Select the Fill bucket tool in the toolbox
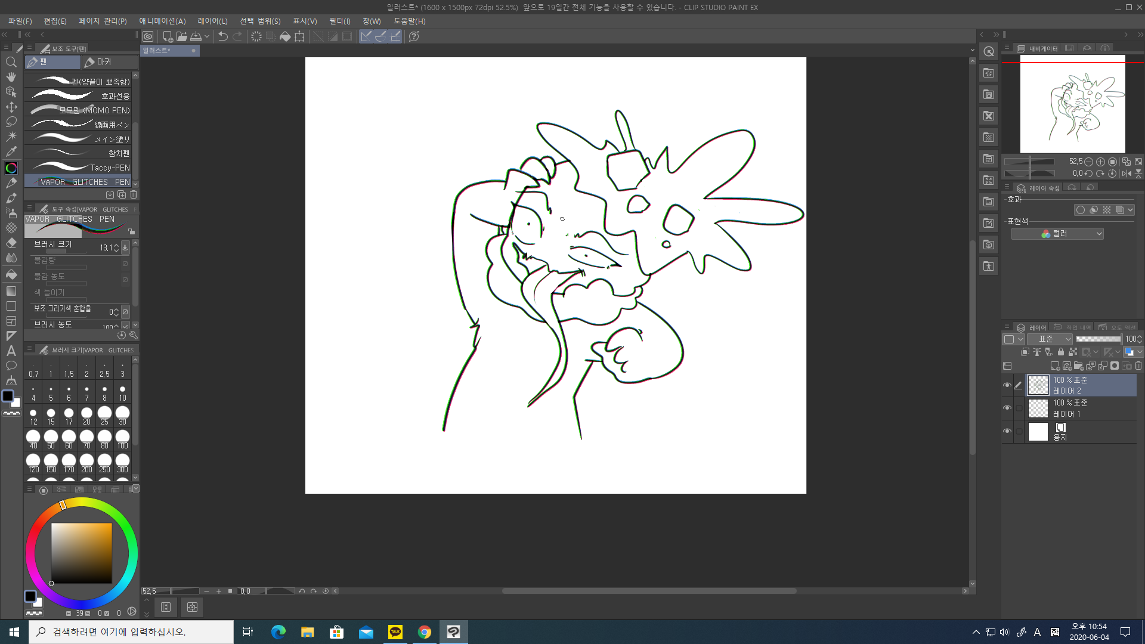Viewport: 1145px width, 644px height. pos(11,274)
